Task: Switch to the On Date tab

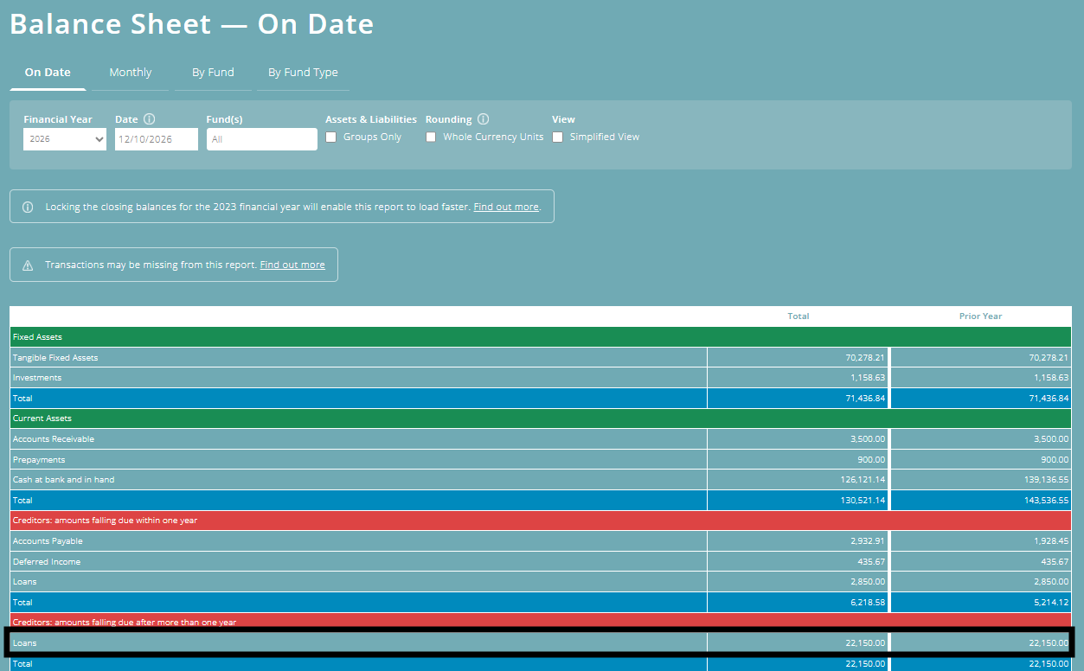Action: click(48, 73)
